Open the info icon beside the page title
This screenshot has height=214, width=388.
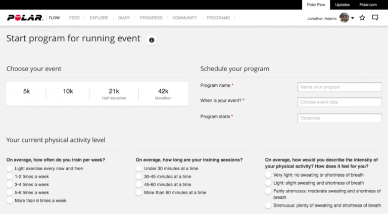[x=152, y=40]
